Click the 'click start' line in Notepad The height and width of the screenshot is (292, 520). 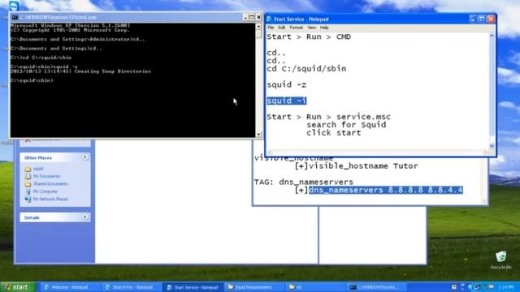coord(334,133)
